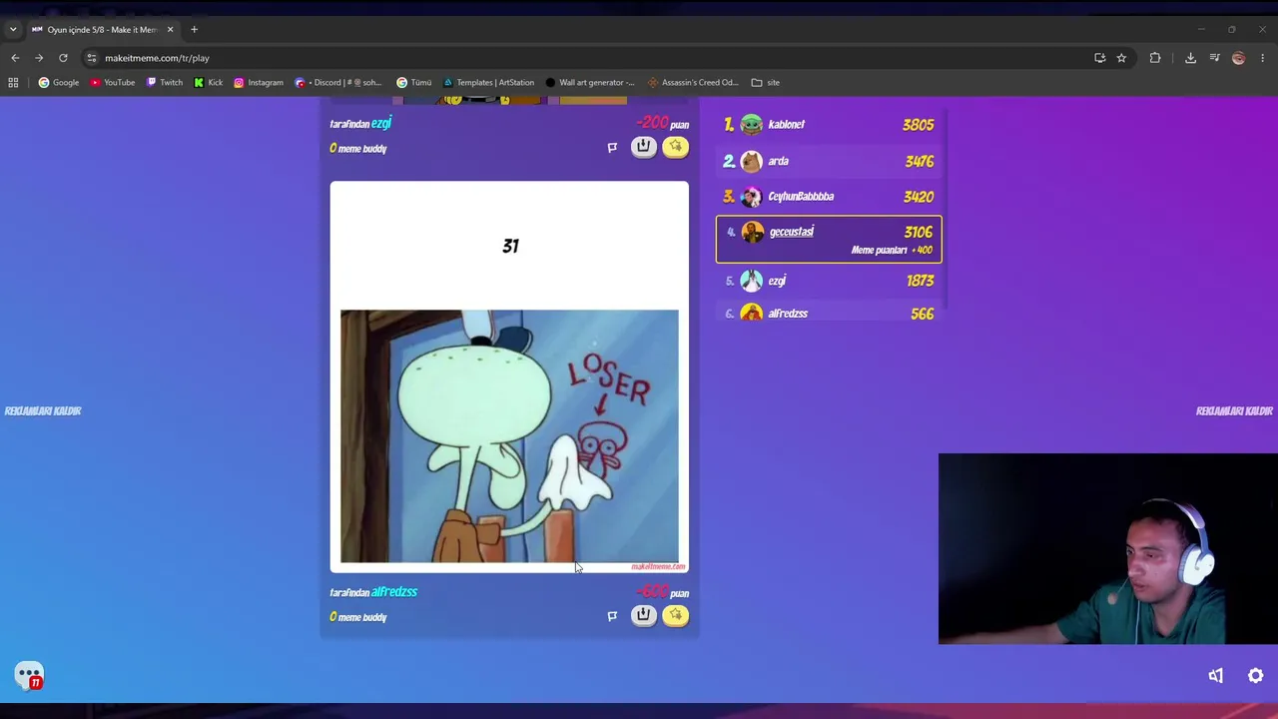Star the meme made by alfredzss
This screenshot has height=719, width=1278.
pyautogui.click(x=676, y=615)
